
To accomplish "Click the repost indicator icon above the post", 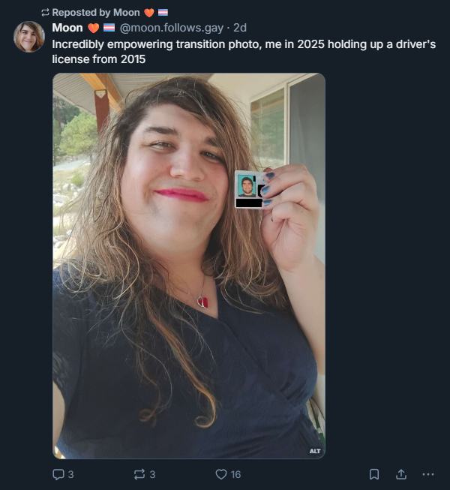I will [45, 13].
